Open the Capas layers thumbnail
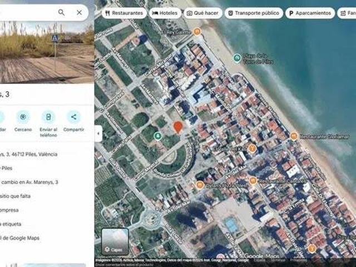 point(115,241)
